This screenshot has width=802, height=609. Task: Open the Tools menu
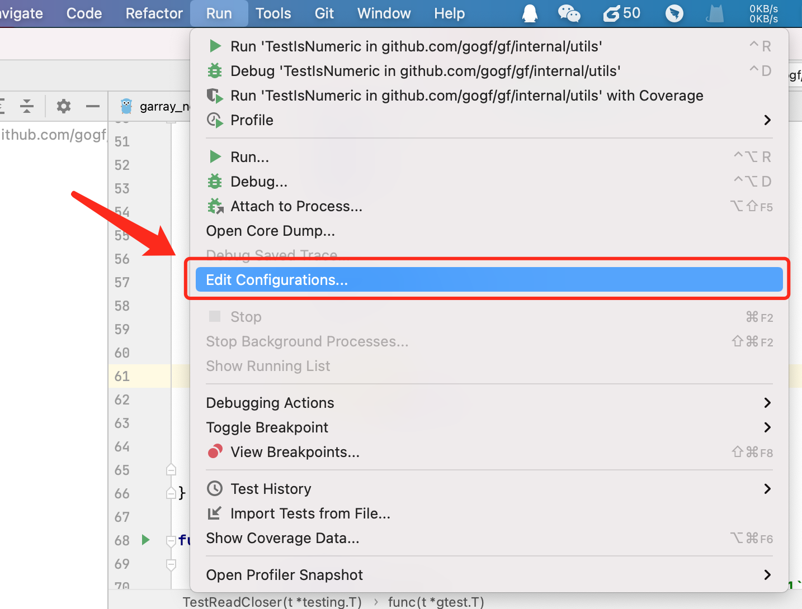click(x=273, y=13)
